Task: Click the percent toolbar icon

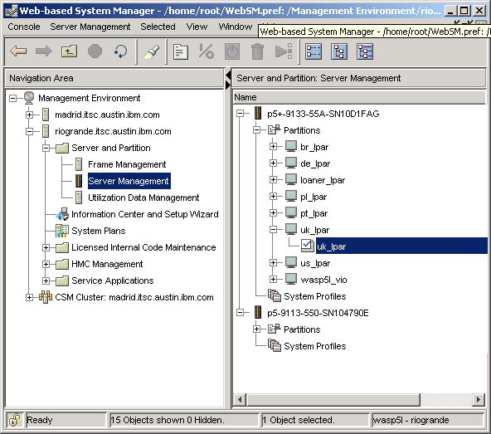Action: [x=207, y=51]
